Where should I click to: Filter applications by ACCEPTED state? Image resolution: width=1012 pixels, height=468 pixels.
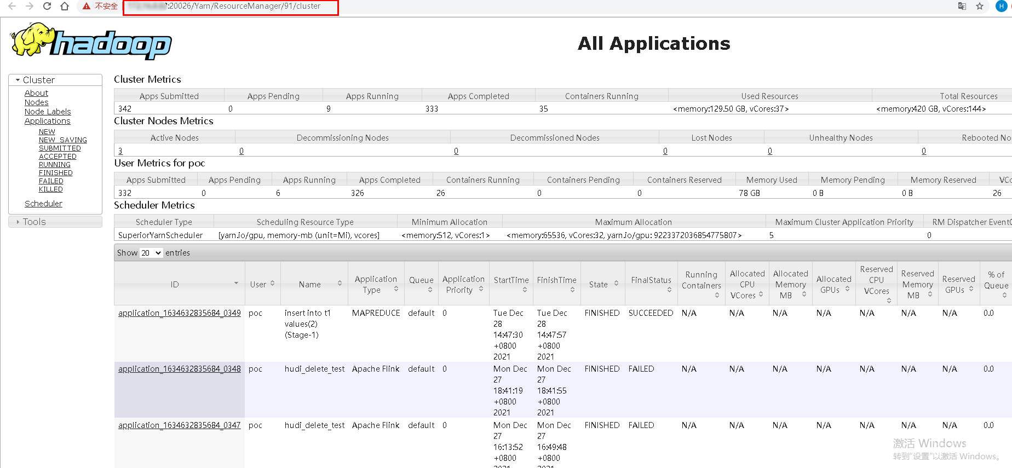pos(58,157)
